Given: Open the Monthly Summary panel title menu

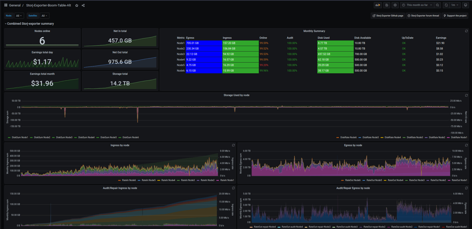Looking at the screenshot, I should 314,31.
